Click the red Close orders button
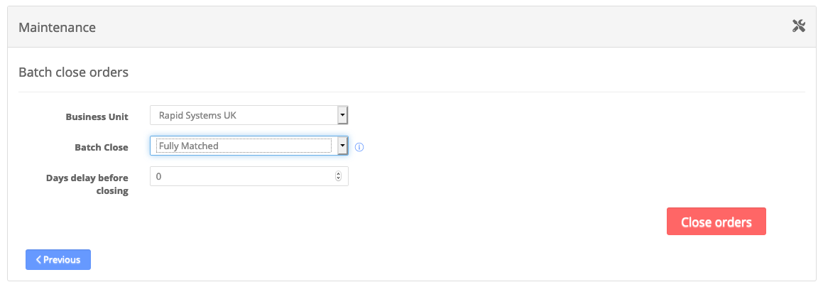Viewport: 823px width, 287px height. click(716, 222)
